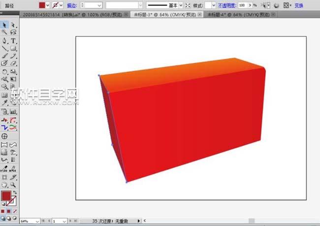This screenshot has height=226, width=320.
Task: Select the Line Segment tool
Action: tap(4, 48)
